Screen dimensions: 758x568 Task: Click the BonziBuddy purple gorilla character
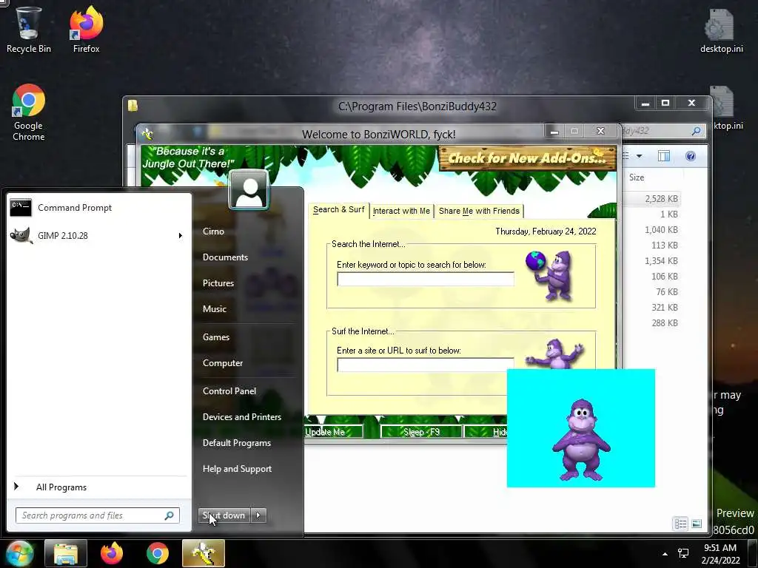582,439
